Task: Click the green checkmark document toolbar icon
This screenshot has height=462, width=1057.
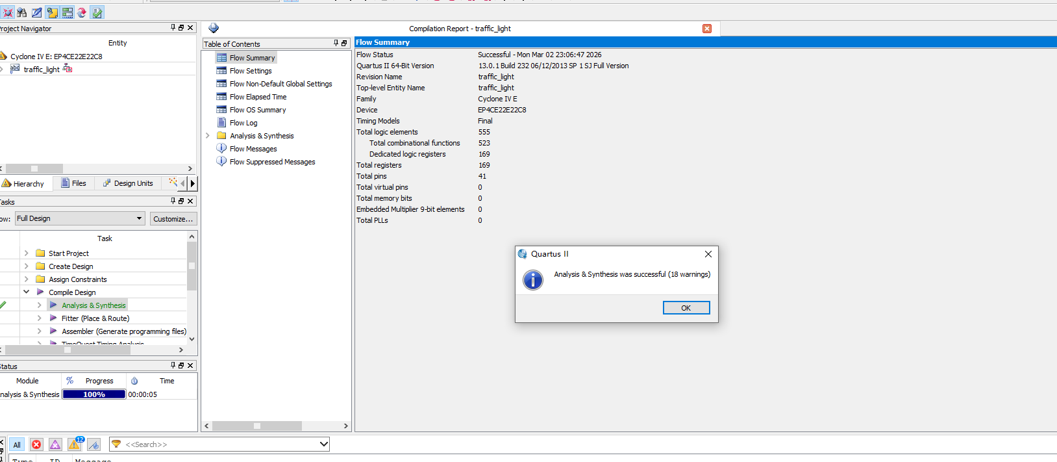Action: coord(97,12)
